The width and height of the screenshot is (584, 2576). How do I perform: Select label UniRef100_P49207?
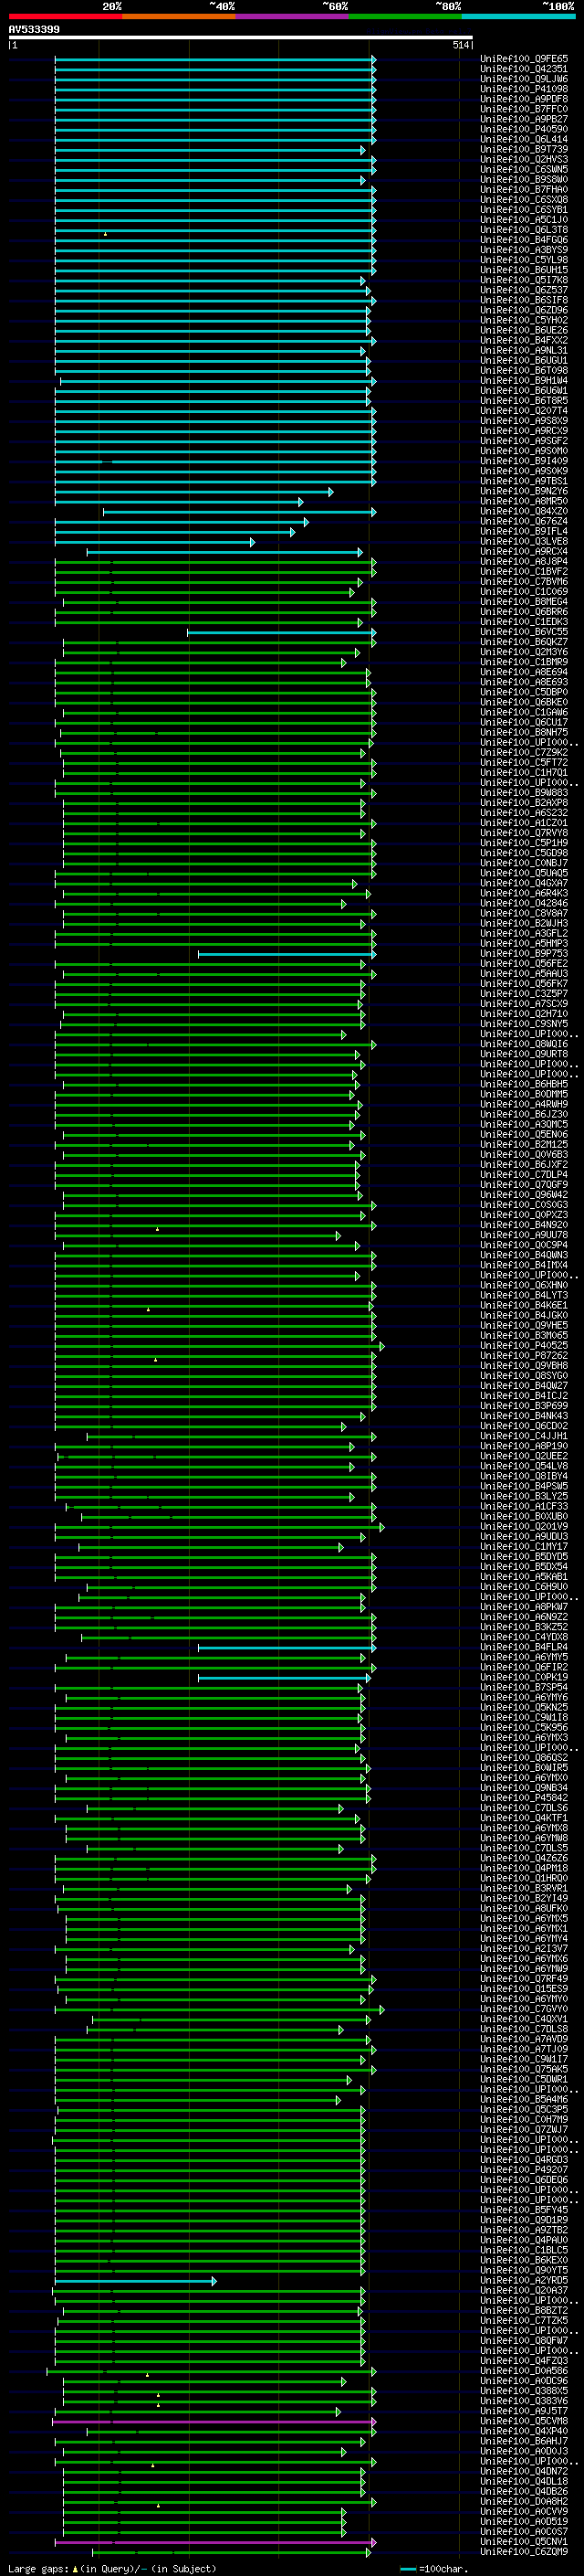pos(524,2170)
